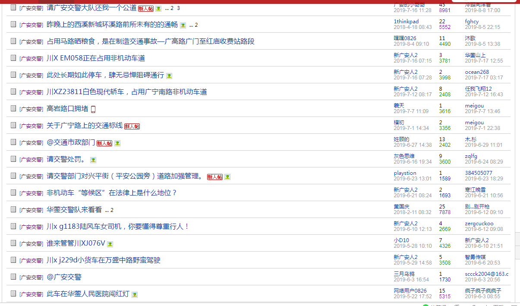The width and height of the screenshot is (520, 306).
Task: Click the last reply time 2019-6-29 11:01
Action: [x=482, y=145]
